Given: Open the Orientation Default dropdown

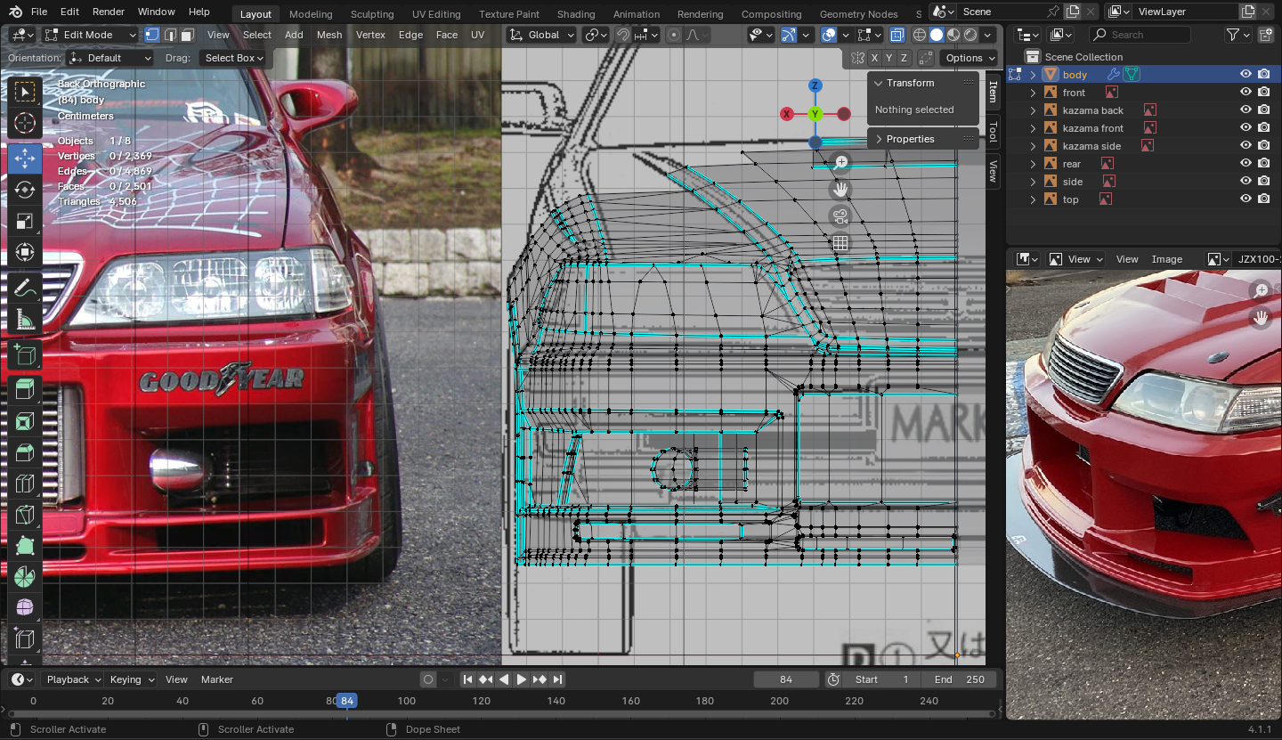Looking at the screenshot, I should tap(110, 58).
